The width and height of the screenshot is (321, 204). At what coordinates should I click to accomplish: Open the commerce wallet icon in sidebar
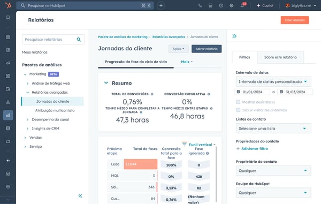tap(8, 89)
